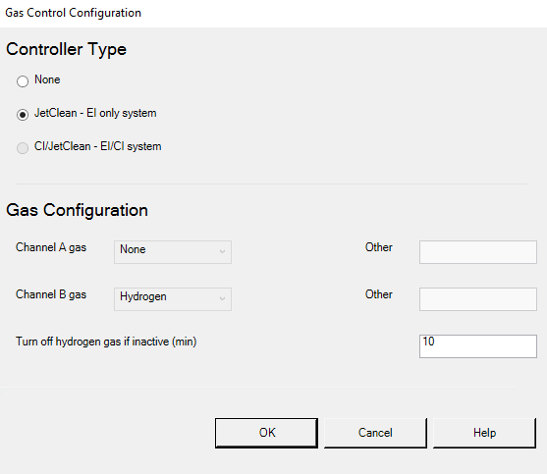
Task: Click the "CI/JetClean - EI/CI system" label text
Action: (97, 146)
